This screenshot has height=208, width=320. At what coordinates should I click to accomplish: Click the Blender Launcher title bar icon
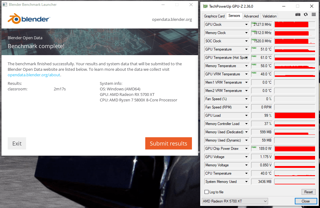point(5,5)
